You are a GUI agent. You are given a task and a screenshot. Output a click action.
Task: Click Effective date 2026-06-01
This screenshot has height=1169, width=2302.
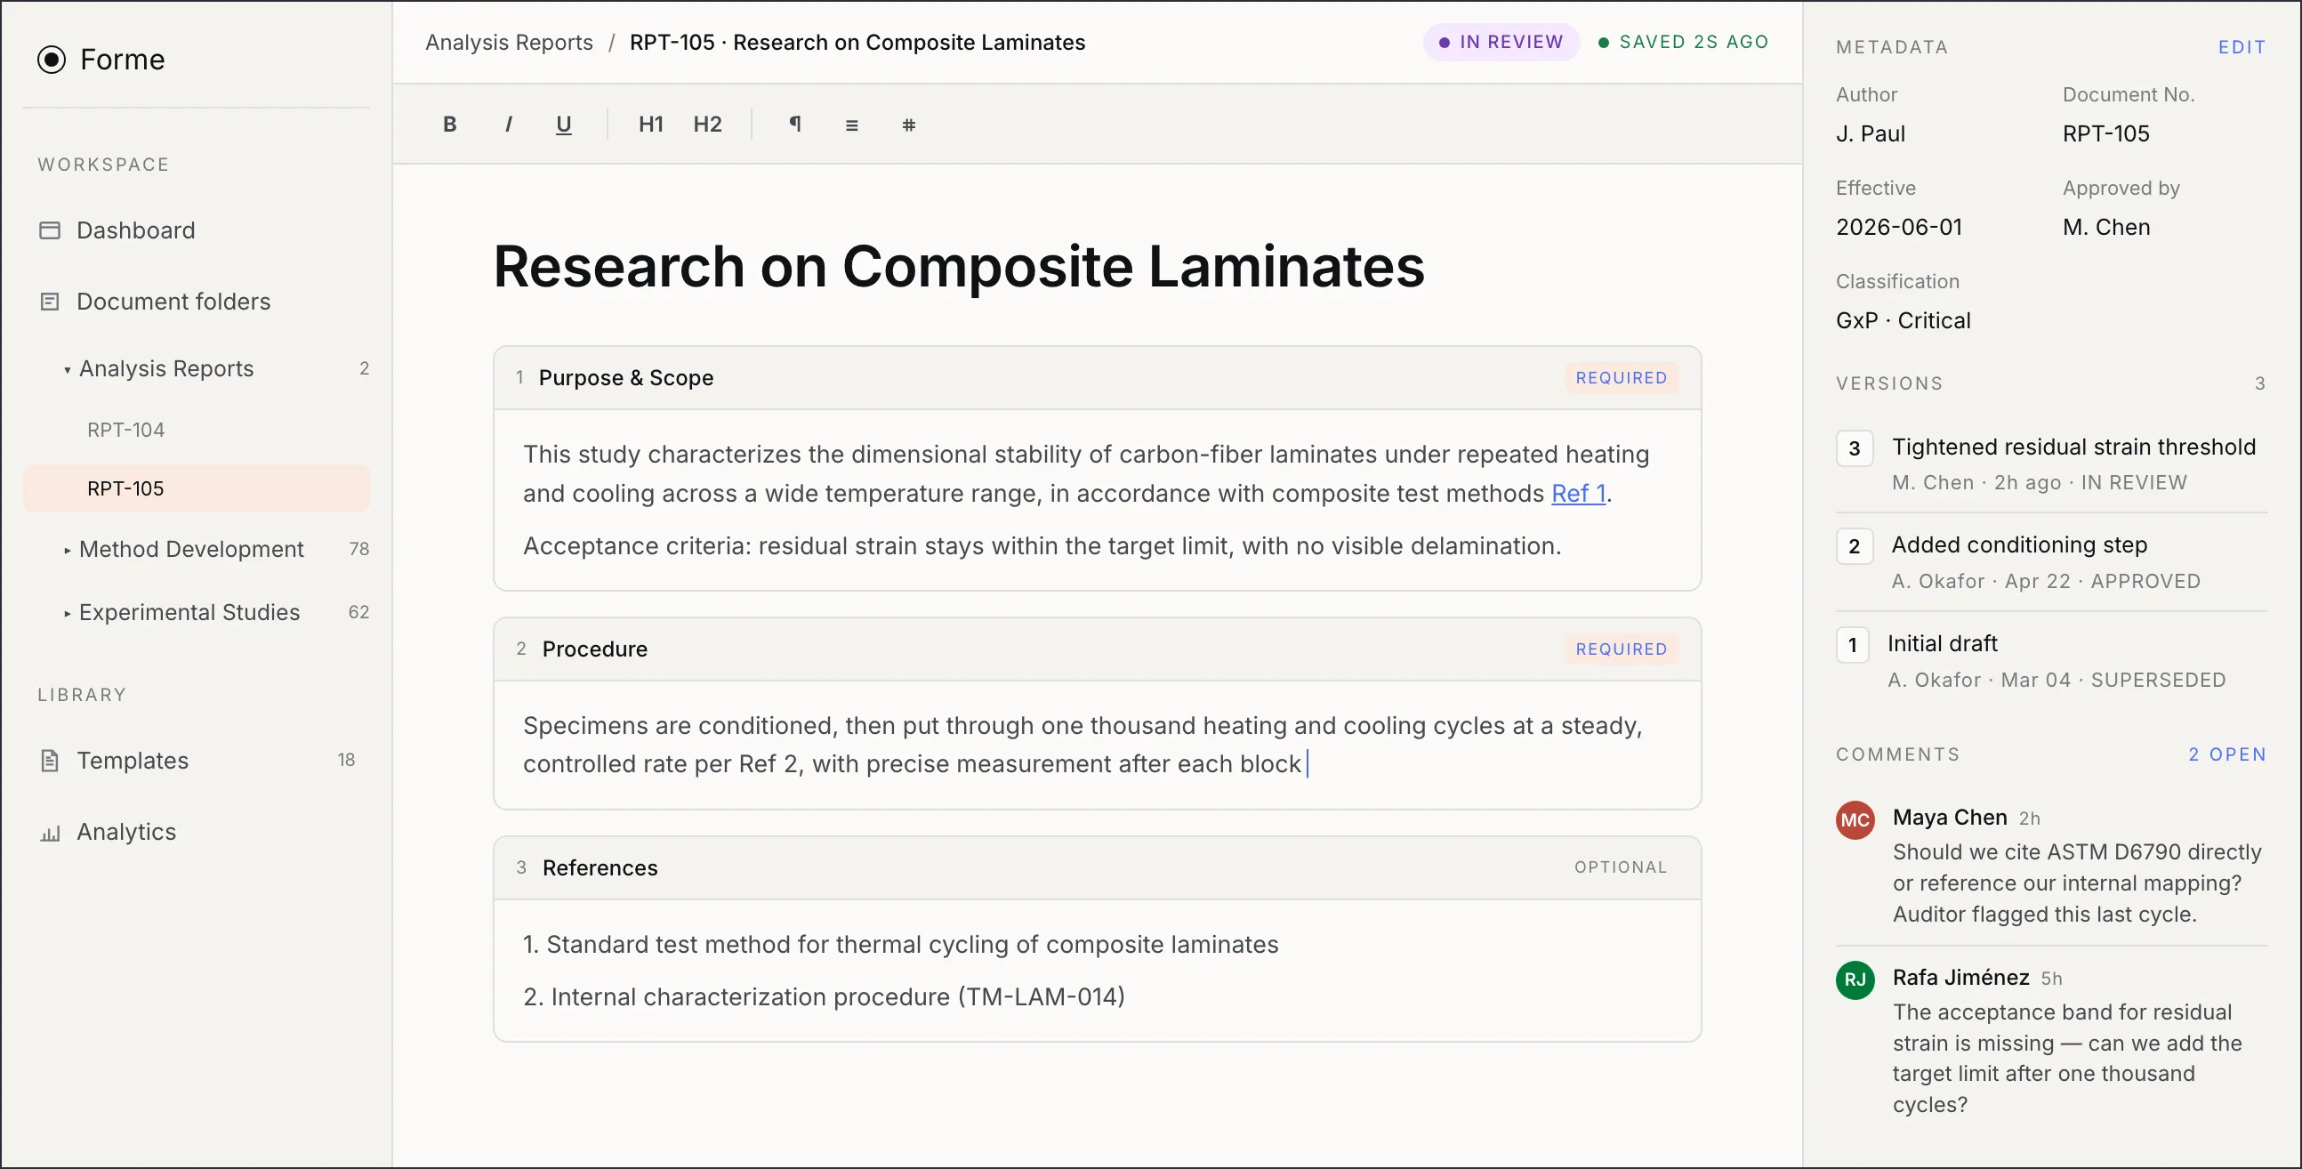(x=1899, y=227)
